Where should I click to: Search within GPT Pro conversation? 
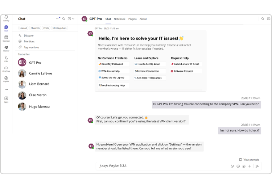tap(263, 19)
